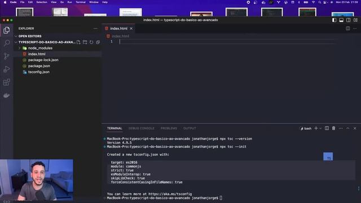
Task: Open the Selection menu
Action: click(x=42, y=2)
